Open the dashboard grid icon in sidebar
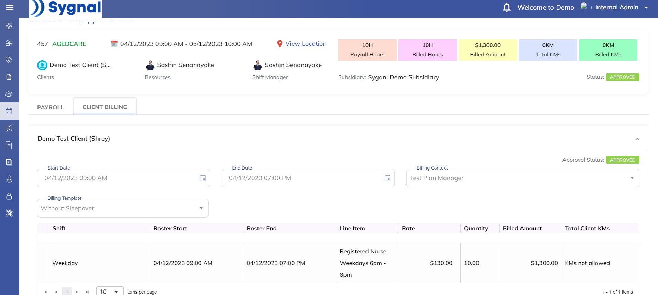 point(9,26)
